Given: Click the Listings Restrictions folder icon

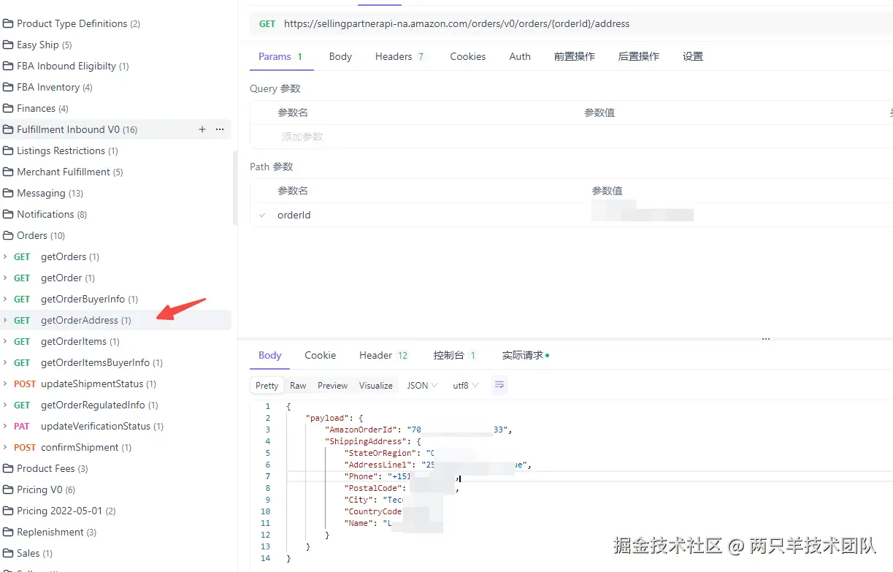Looking at the screenshot, I should click(x=8, y=150).
